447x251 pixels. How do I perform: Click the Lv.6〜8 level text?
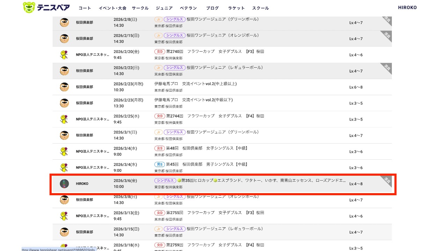pos(356,87)
